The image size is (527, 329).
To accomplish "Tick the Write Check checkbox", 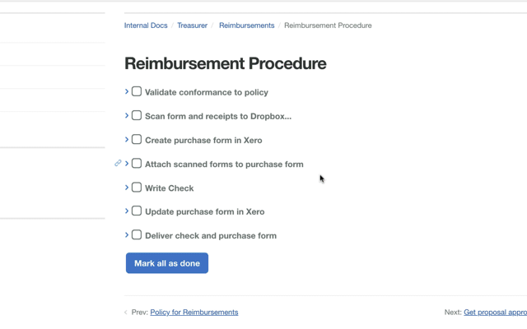I will pyautogui.click(x=137, y=187).
